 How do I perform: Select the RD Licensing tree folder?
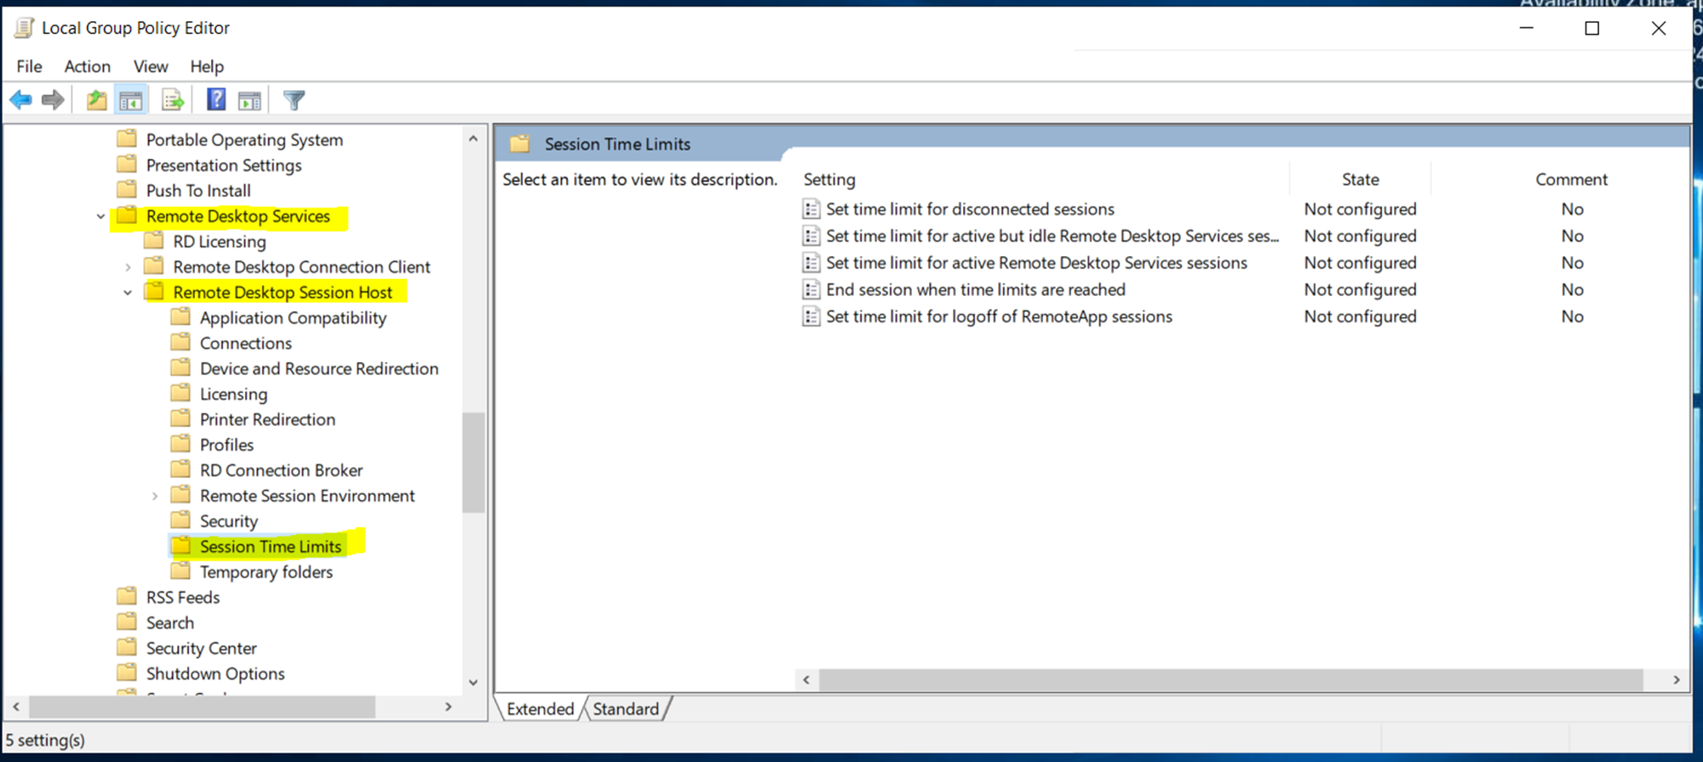coord(219,242)
